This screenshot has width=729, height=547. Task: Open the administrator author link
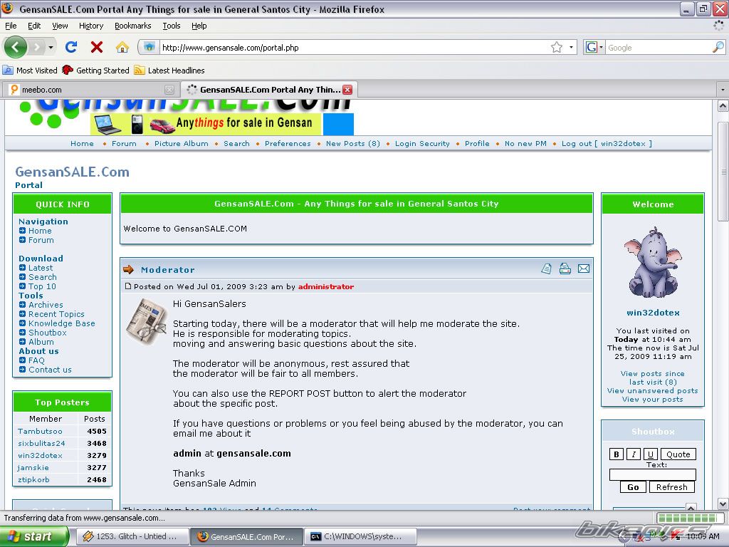(x=326, y=286)
